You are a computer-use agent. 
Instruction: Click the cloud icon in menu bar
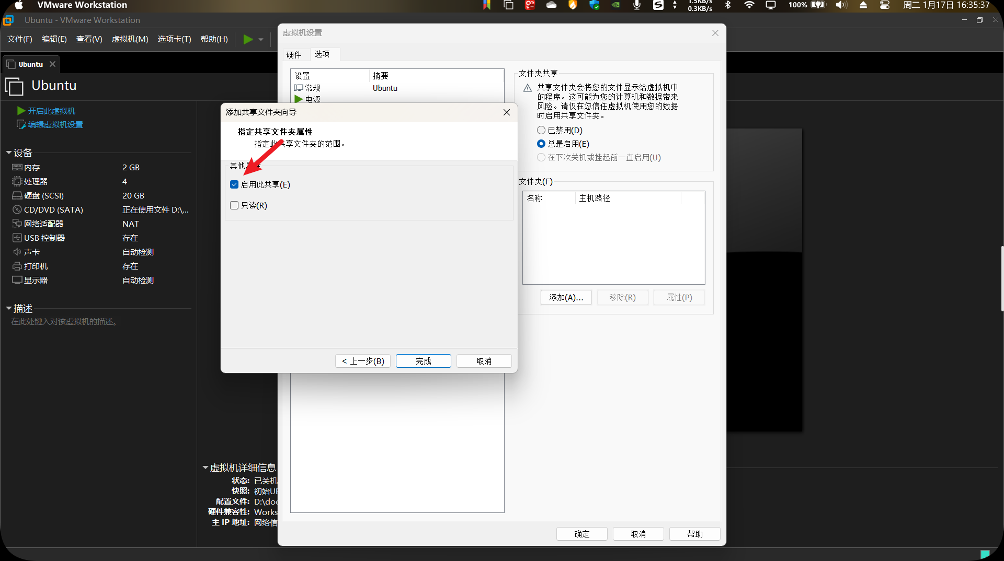tap(552, 5)
